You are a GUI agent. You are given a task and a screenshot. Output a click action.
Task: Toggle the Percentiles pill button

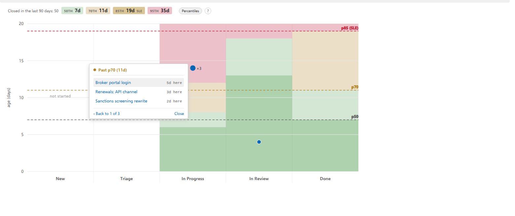(x=190, y=11)
